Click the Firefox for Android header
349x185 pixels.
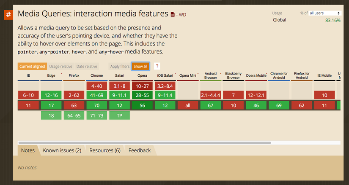click(302, 75)
